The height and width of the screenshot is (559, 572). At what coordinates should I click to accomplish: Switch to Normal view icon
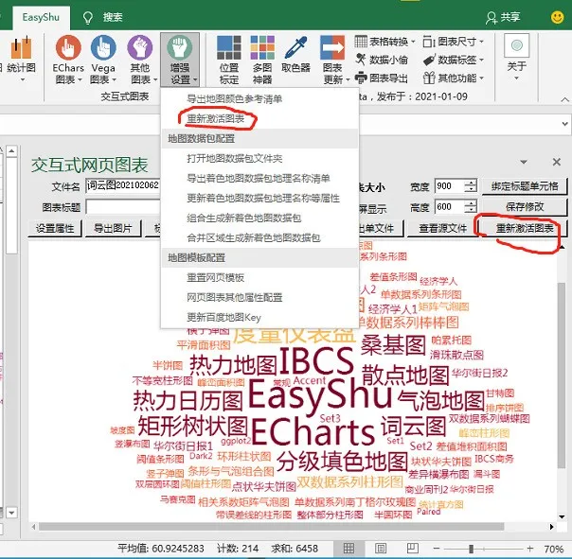[x=349, y=548]
